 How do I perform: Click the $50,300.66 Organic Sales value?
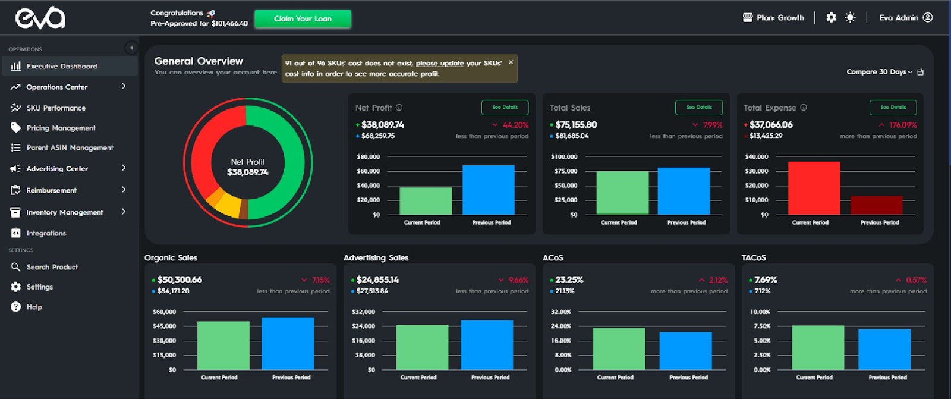tap(180, 280)
